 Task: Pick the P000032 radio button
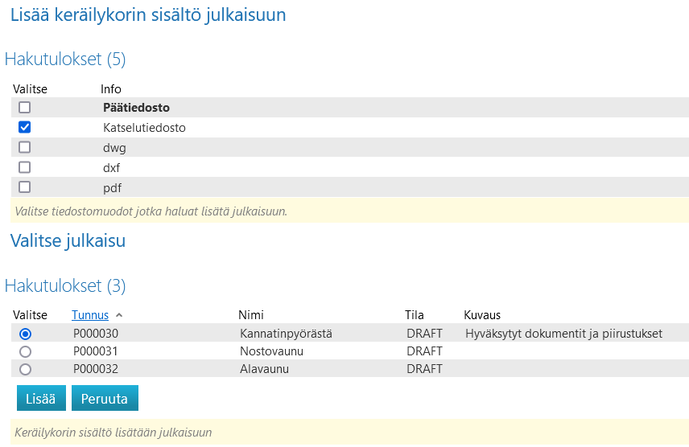(x=25, y=369)
